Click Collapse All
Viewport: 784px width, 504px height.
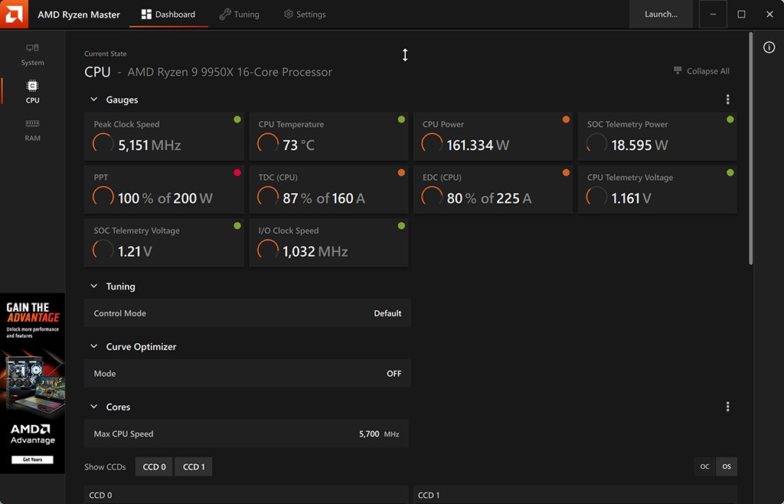coord(701,71)
